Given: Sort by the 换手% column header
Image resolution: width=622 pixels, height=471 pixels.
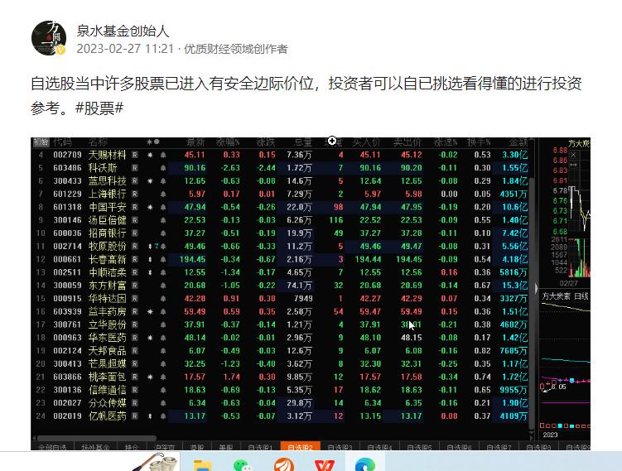Looking at the screenshot, I should (x=479, y=142).
